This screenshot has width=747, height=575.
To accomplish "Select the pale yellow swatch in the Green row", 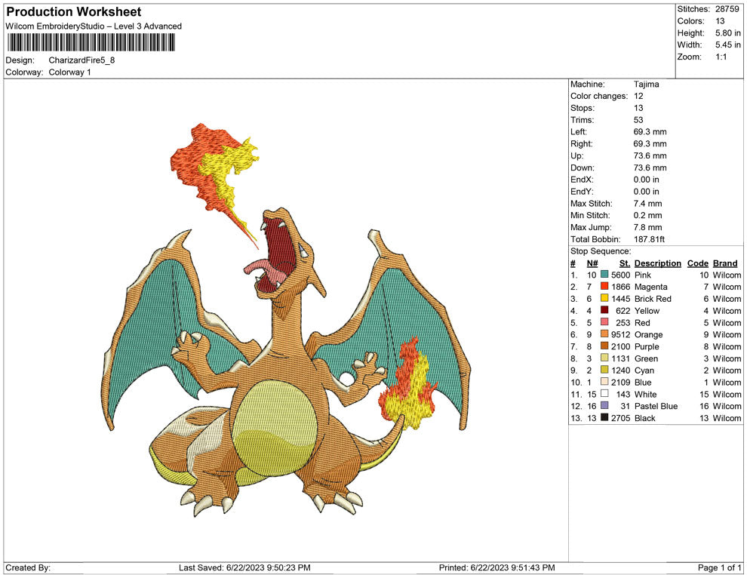I will (604, 358).
